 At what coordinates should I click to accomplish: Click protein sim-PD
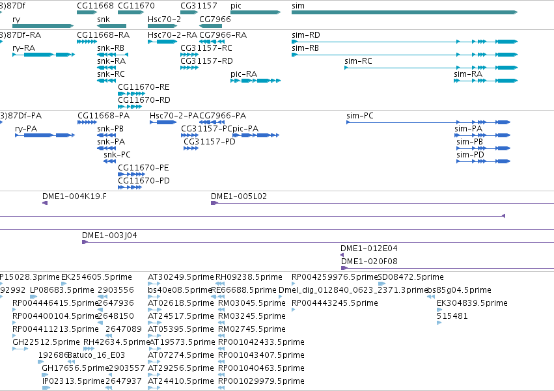click(483, 161)
